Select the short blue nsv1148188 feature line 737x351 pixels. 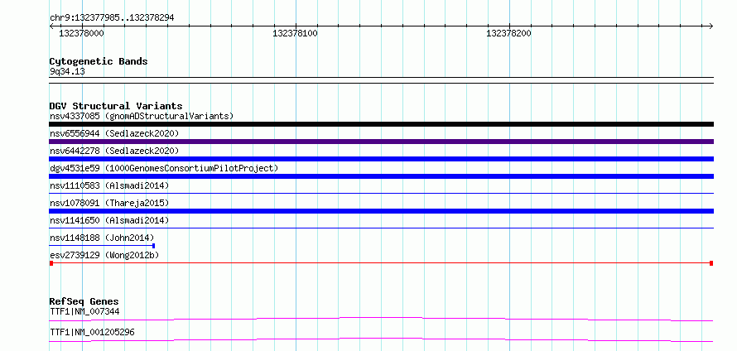(x=102, y=245)
